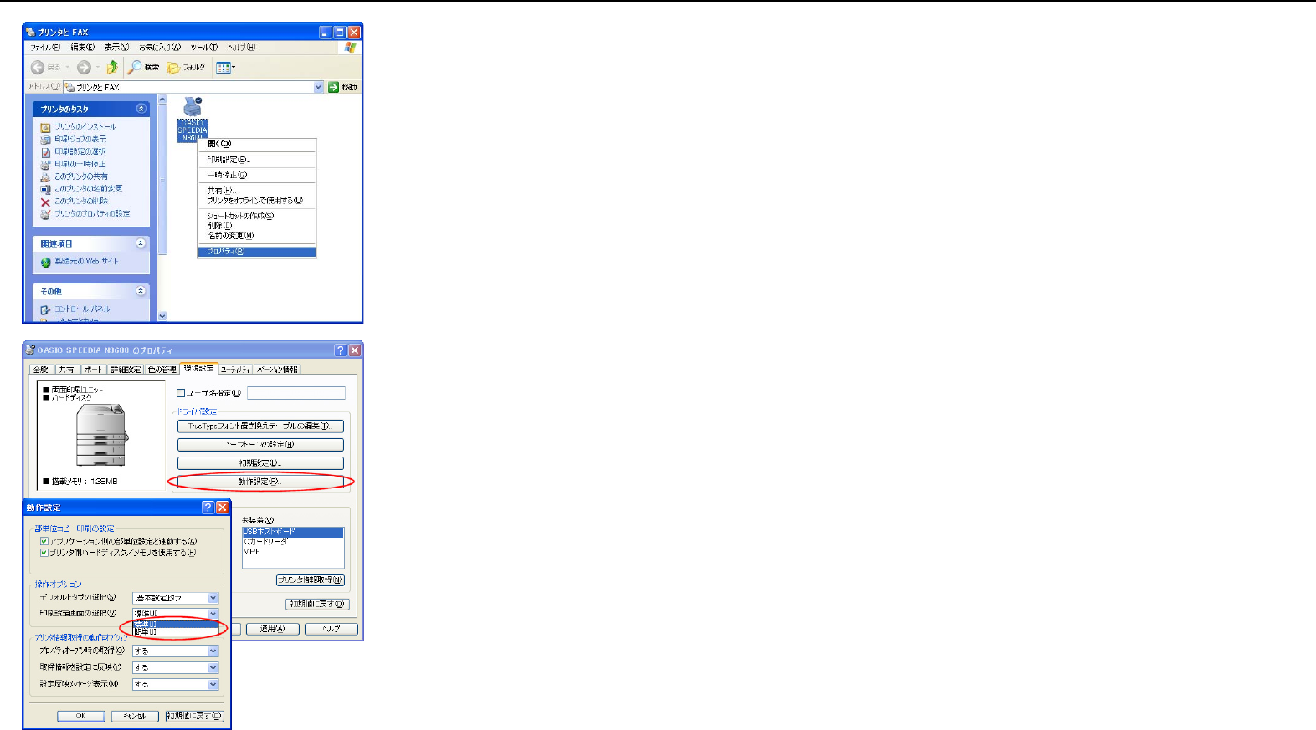Screen dimensions: 1316x730
Task: Choose プロパティ in the context menu
Action: click(257, 252)
